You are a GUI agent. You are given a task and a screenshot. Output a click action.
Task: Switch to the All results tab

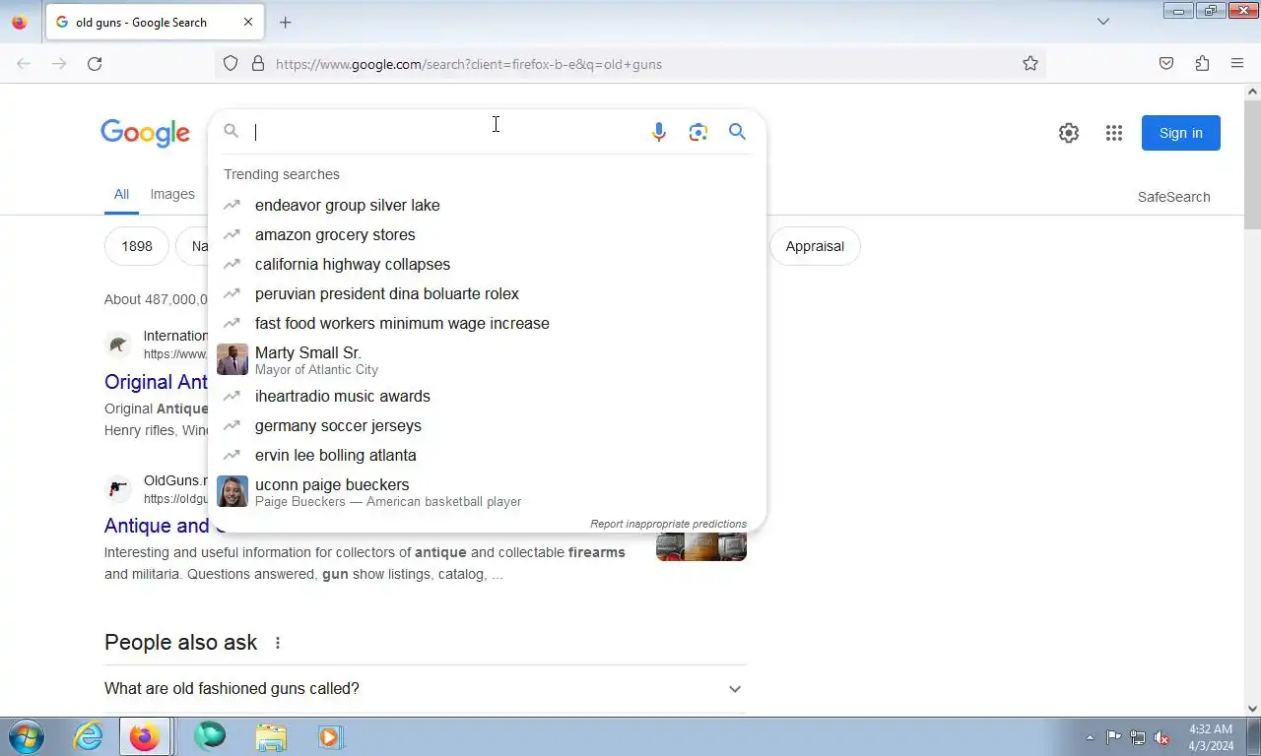(x=121, y=195)
